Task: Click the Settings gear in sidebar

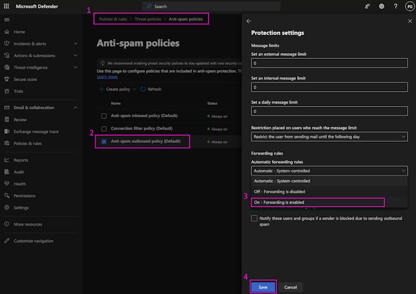Action: (7, 208)
